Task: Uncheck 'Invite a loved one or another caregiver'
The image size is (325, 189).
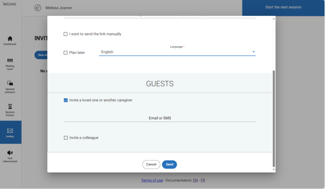Action: pos(66,100)
